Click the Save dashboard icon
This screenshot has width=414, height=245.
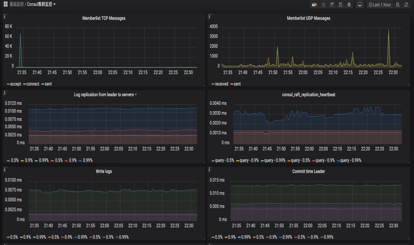click(340, 5)
